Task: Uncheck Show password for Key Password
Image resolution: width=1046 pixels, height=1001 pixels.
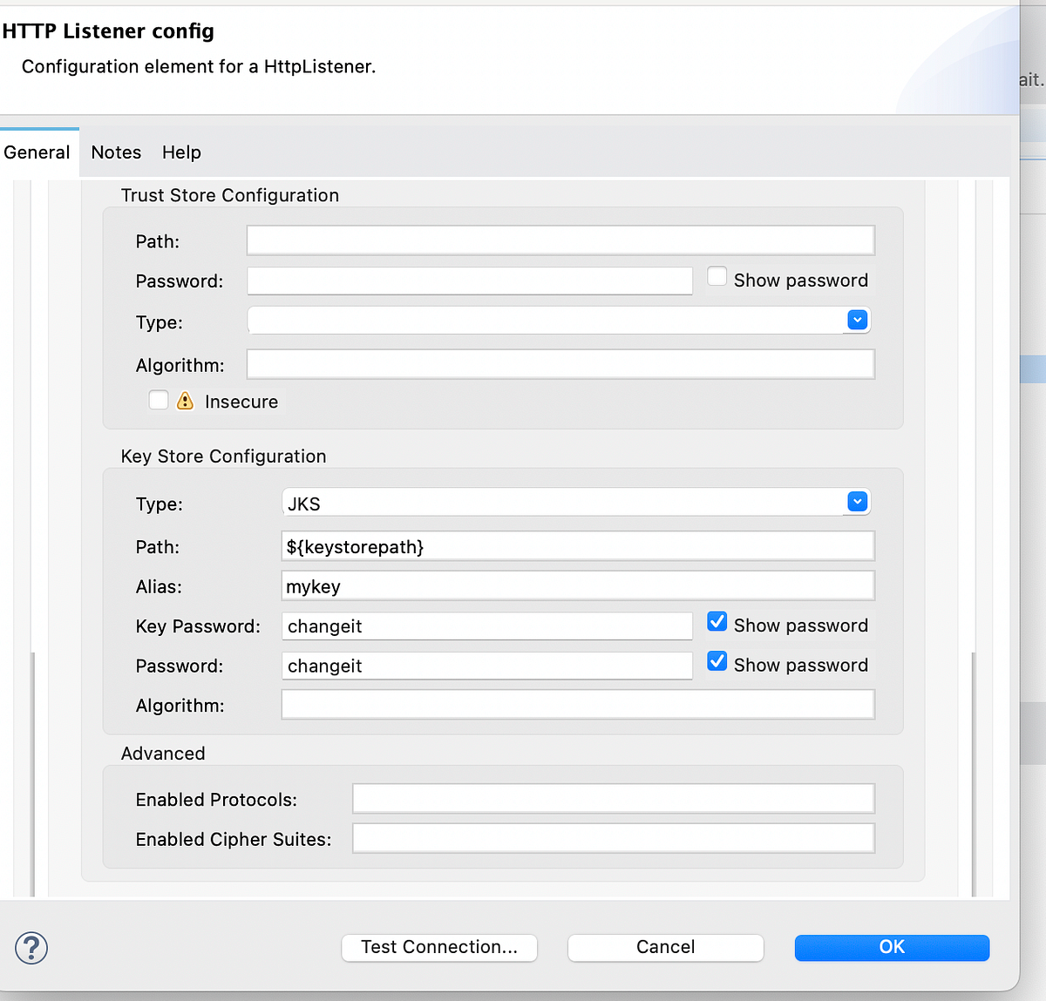Action: (717, 621)
